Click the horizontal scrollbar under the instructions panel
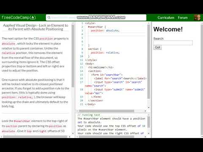Viewport: 203px width, 152px height. 35,136
